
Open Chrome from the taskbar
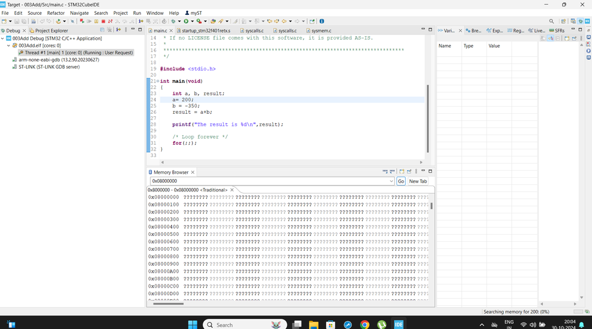pos(364,324)
